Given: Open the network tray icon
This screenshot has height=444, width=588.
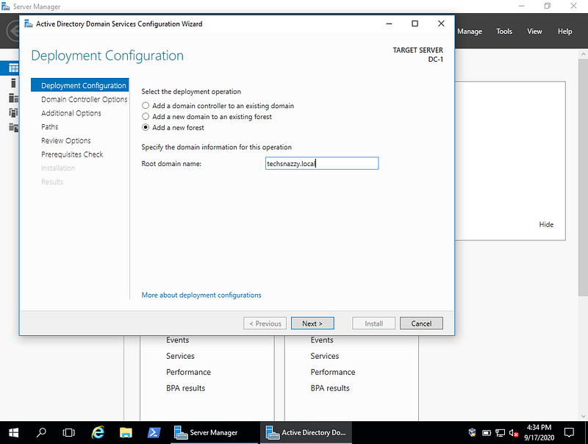Looking at the screenshot, I should pyautogui.click(x=501, y=433).
